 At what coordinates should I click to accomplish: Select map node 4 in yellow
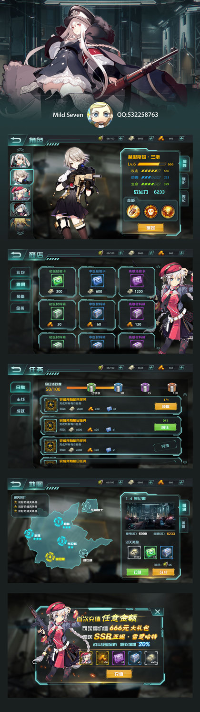click(x=50, y=556)
